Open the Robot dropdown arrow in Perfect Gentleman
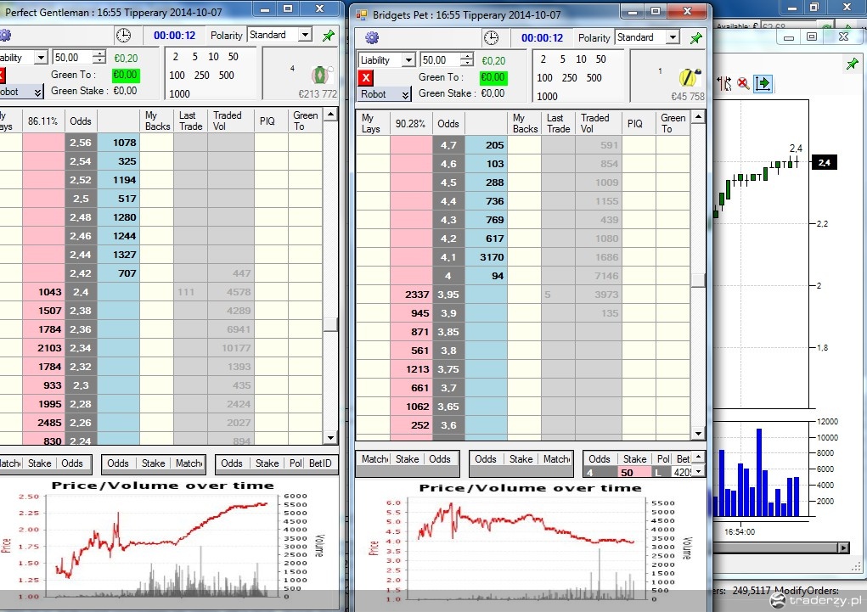Screen dimensions: 867x612 coord(37,92)
